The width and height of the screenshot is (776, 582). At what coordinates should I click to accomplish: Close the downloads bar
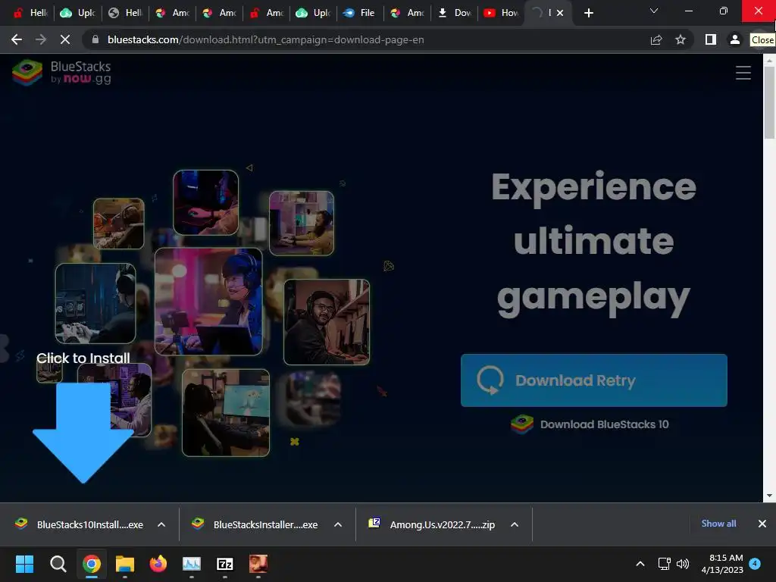[762, 524]
